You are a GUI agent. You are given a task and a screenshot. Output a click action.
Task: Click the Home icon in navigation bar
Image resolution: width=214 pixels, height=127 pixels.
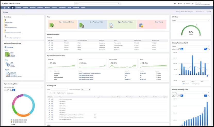point(12,8)
